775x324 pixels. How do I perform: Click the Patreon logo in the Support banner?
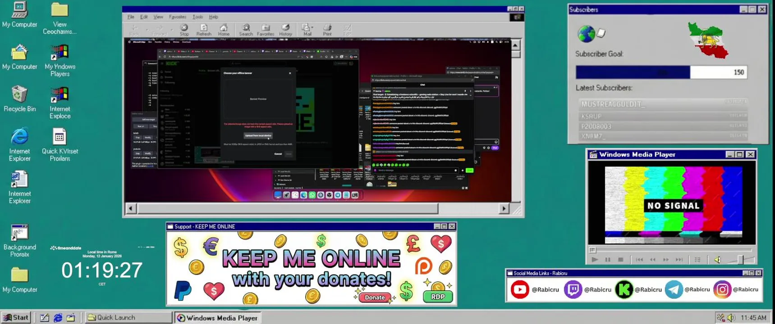(423, 266)
